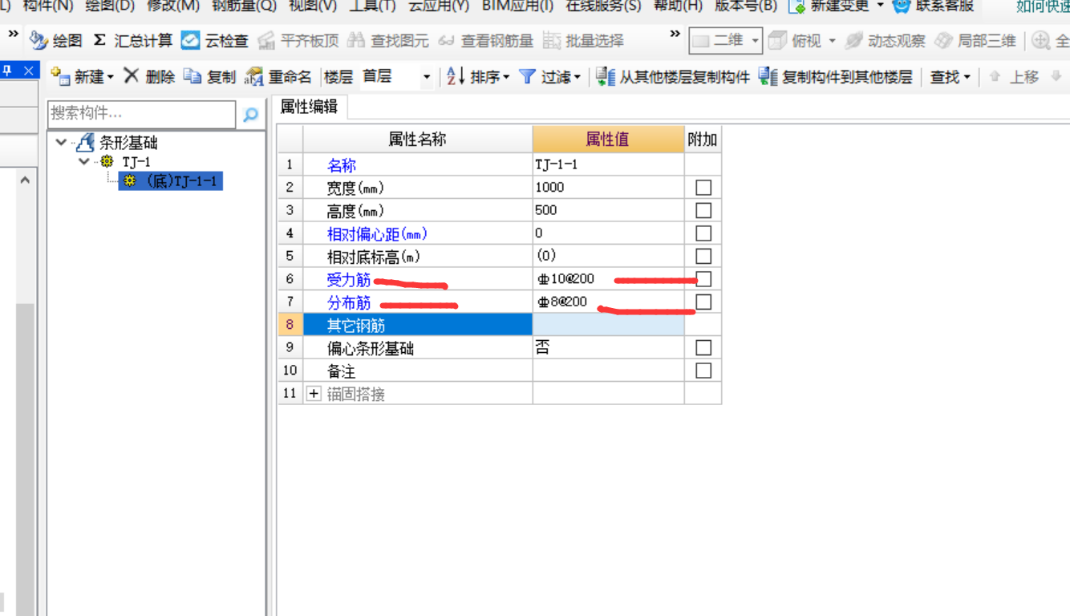The image size is (1070, 616).
Task: Tick the 备注 附加 checkbox
Action: coord(703,371)
